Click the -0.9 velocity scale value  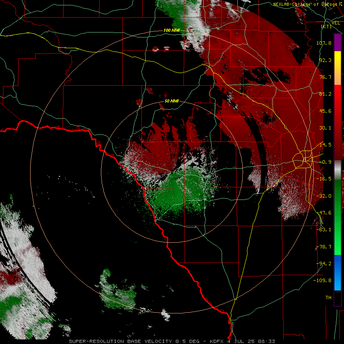[x=325, y=162]
